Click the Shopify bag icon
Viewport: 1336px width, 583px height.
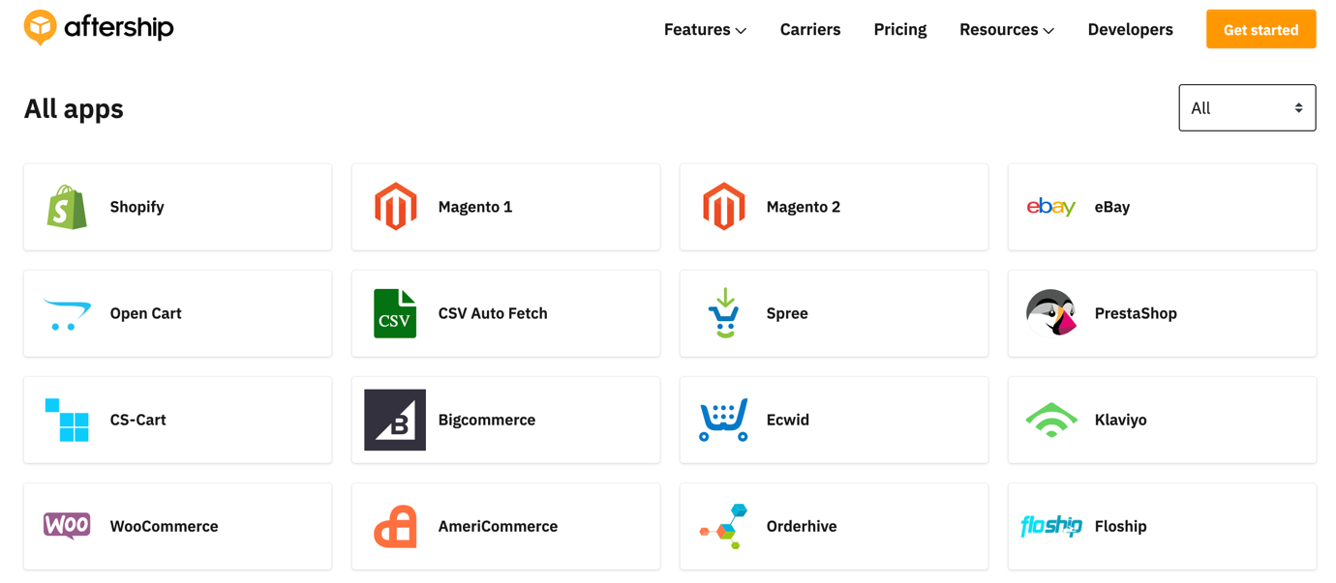67,207
